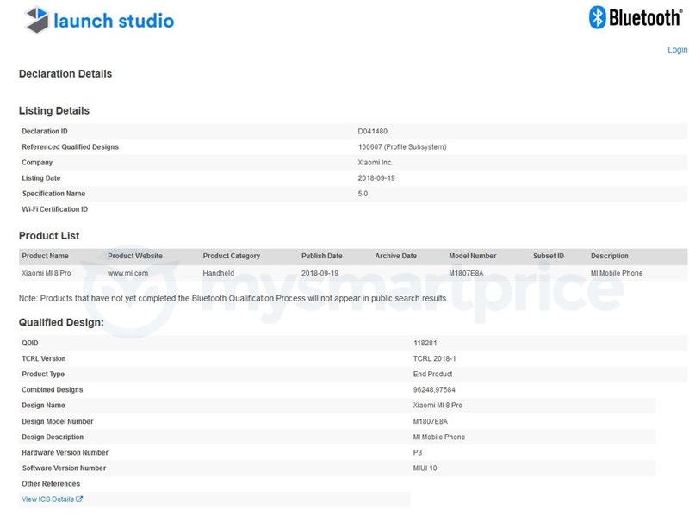Click the Archive Date column header
The height and width of the screenshot is (515, 689).
395,256
